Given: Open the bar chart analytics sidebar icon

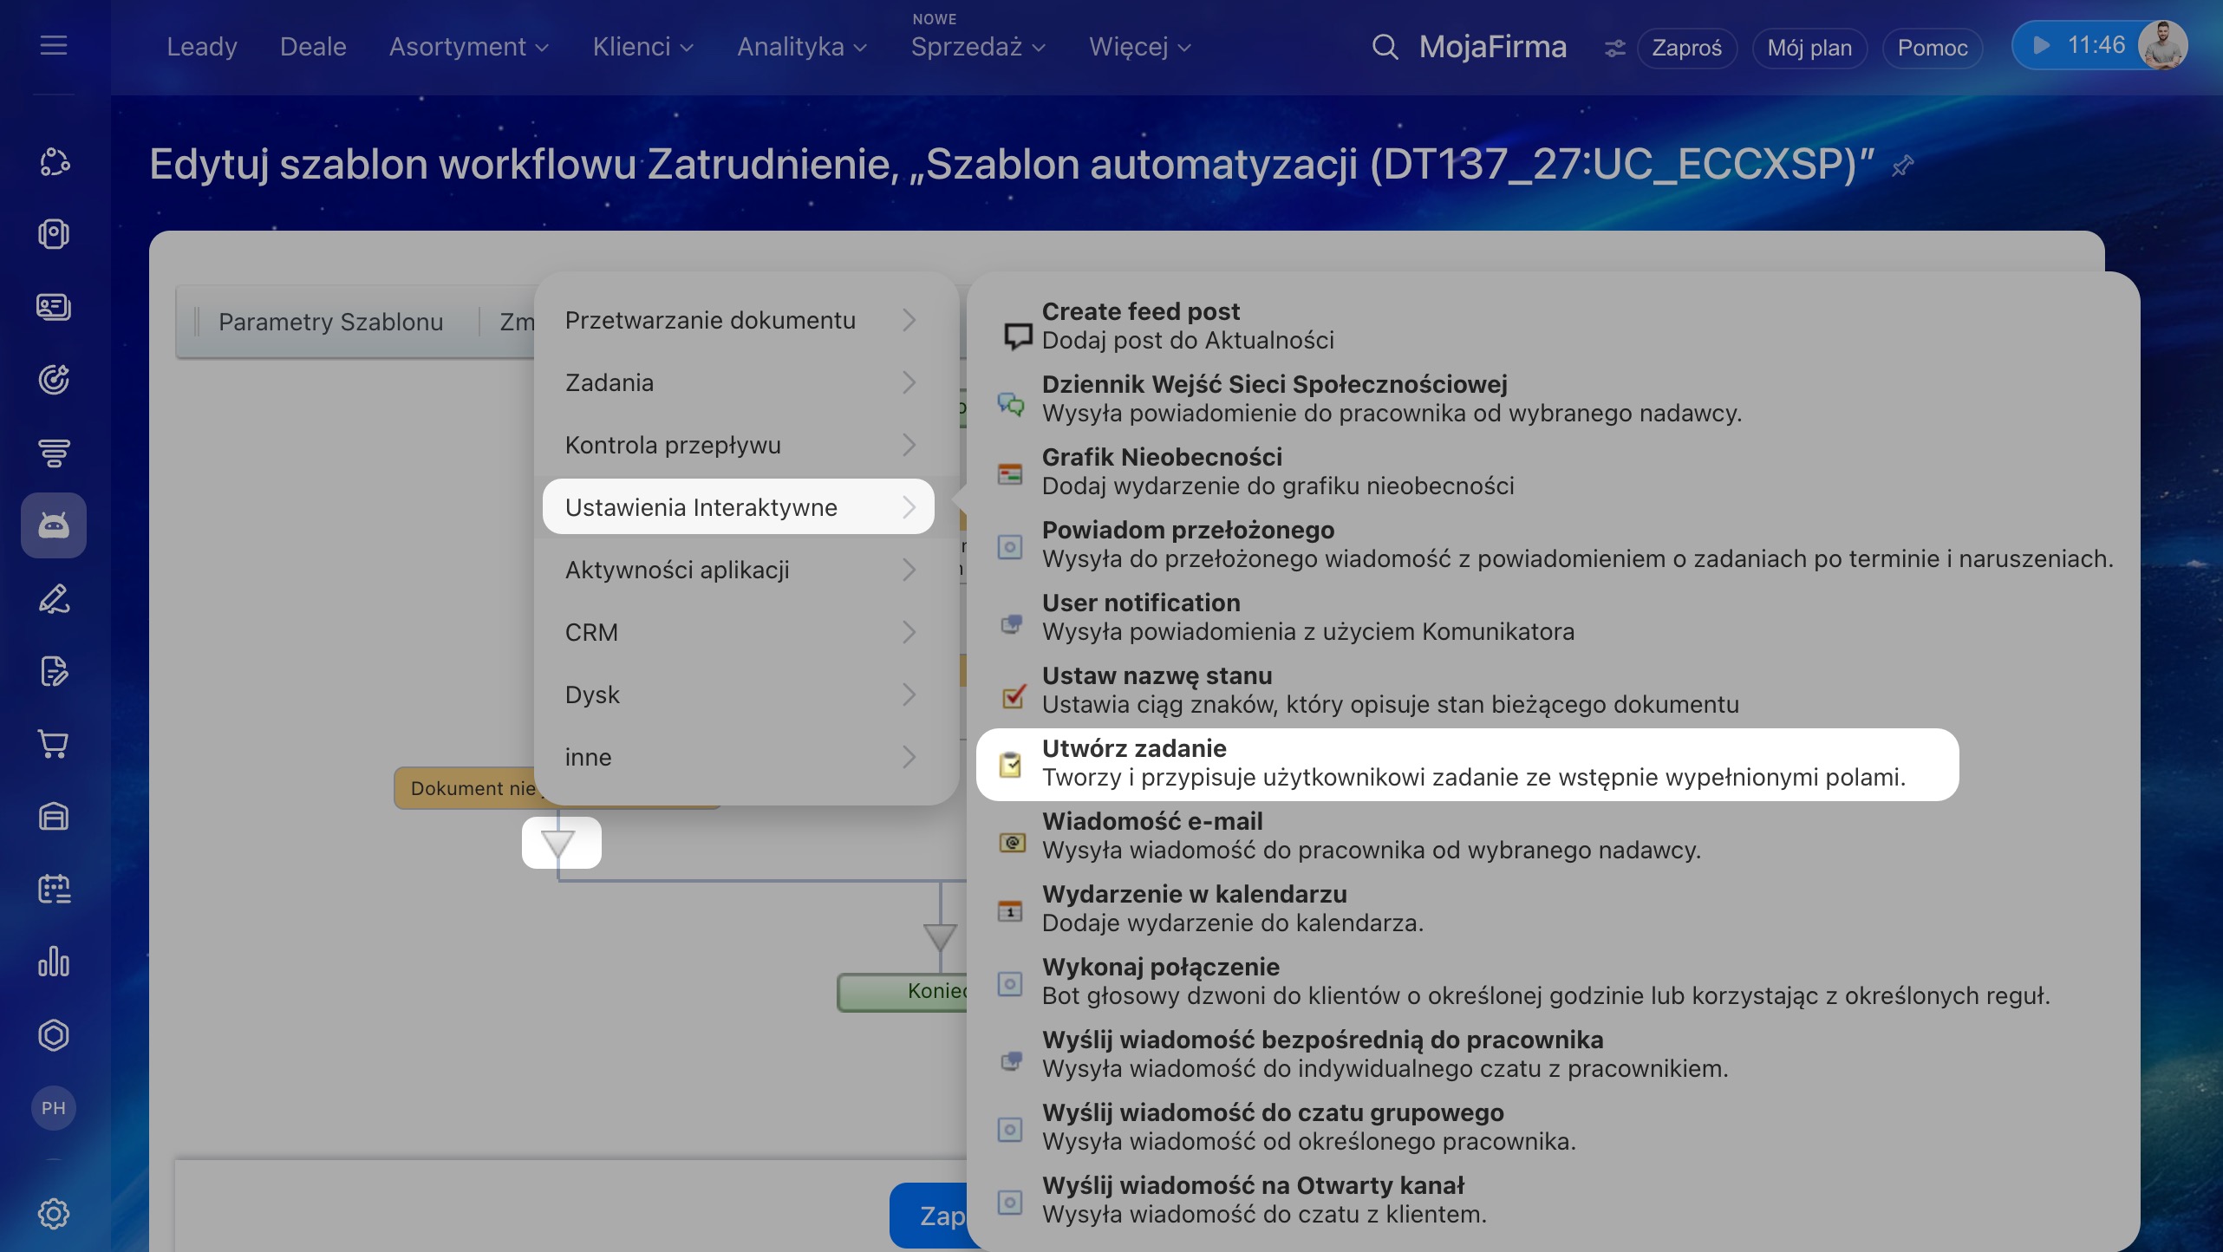Looking at the screenshot, I should click(54, 962).
